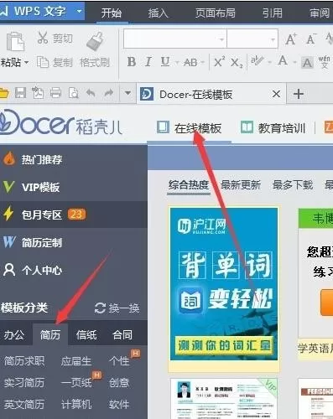Sort templates by 综合热度

click(x=189, y=185)
